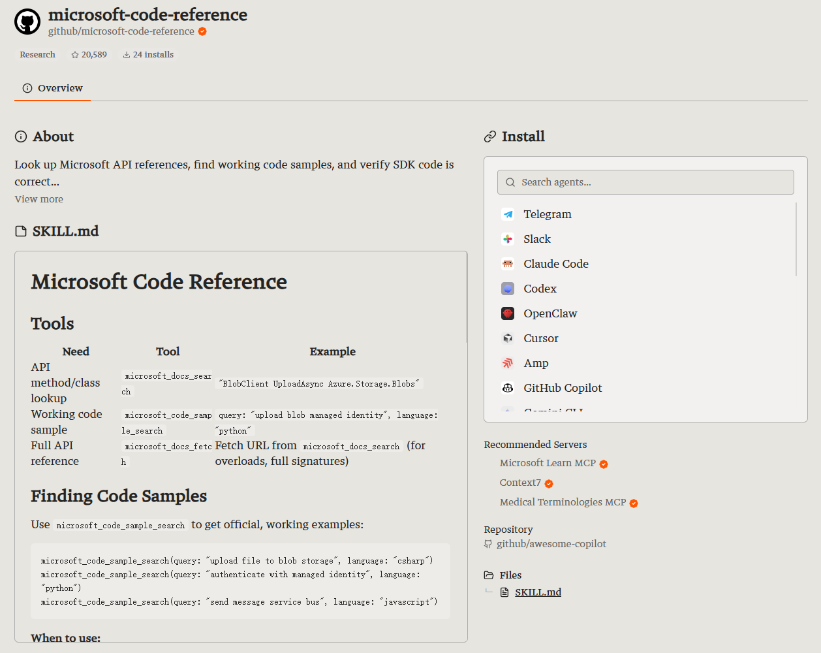The width and height of the screenshot is (821, 653).
Task: Click the document icon beside SKILL.md file
Action: (x=504, y=592)
